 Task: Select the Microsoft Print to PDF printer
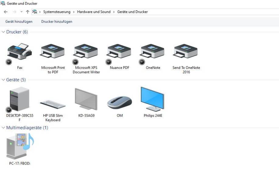(x=52, y=52)
